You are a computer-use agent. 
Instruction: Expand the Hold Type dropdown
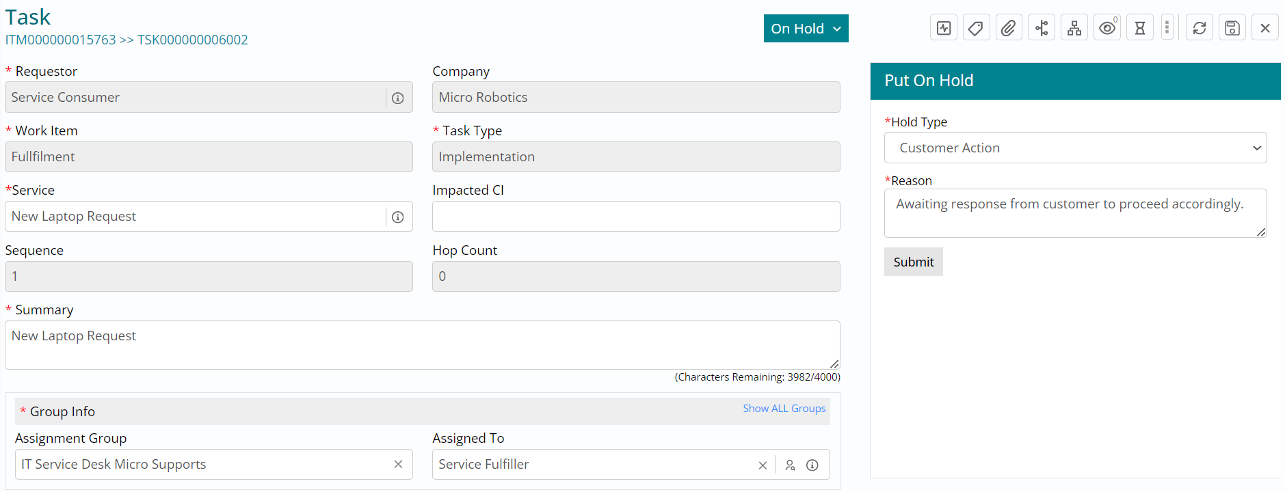click(1075, 148)
